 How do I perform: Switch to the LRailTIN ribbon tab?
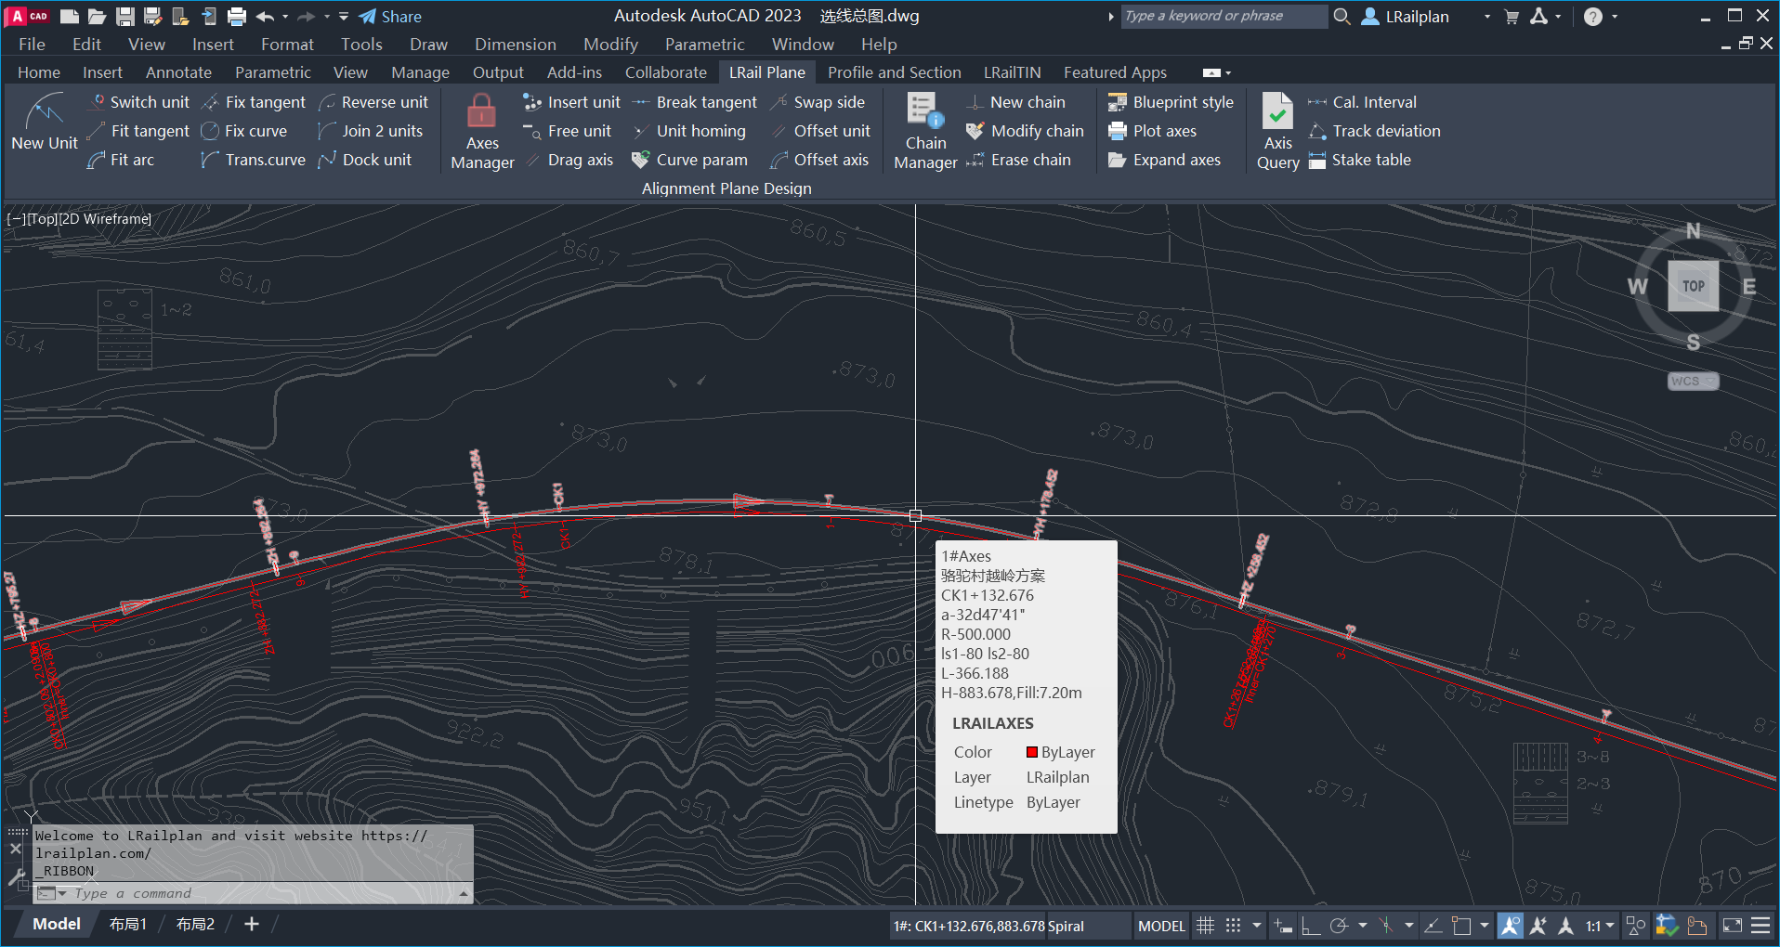click(1012, 72)
